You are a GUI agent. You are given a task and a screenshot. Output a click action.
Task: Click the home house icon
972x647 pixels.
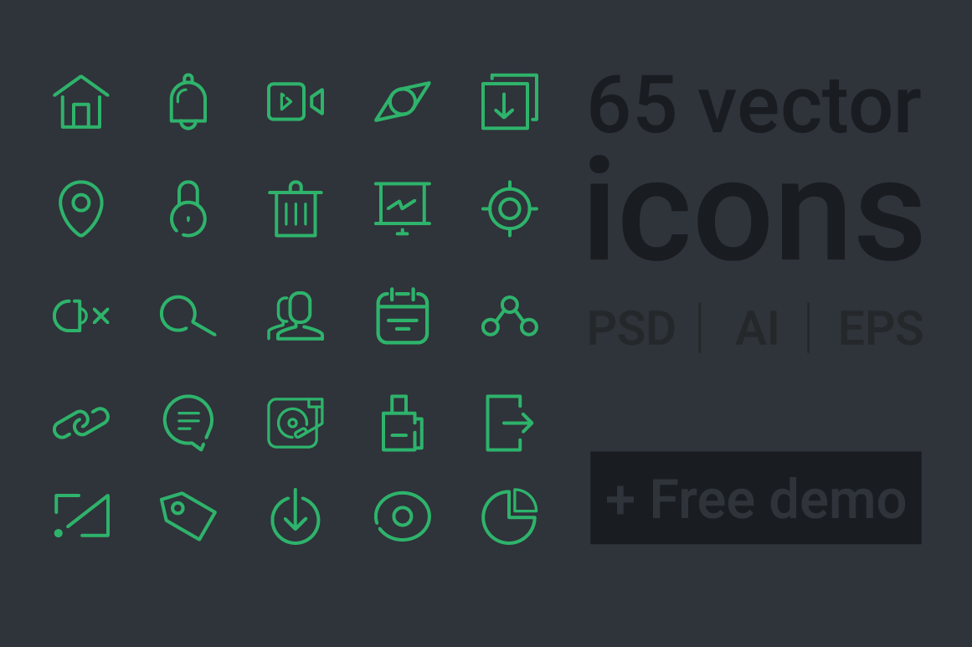pos(81,101)
